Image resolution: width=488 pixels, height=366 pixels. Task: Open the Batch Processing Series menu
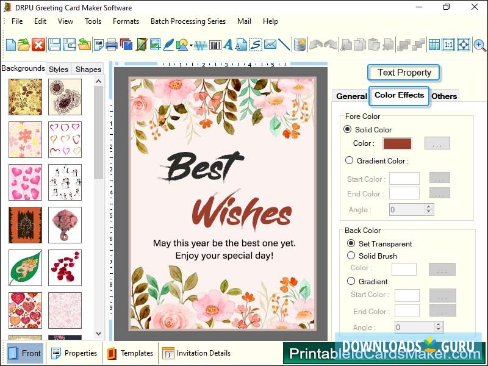188,21
